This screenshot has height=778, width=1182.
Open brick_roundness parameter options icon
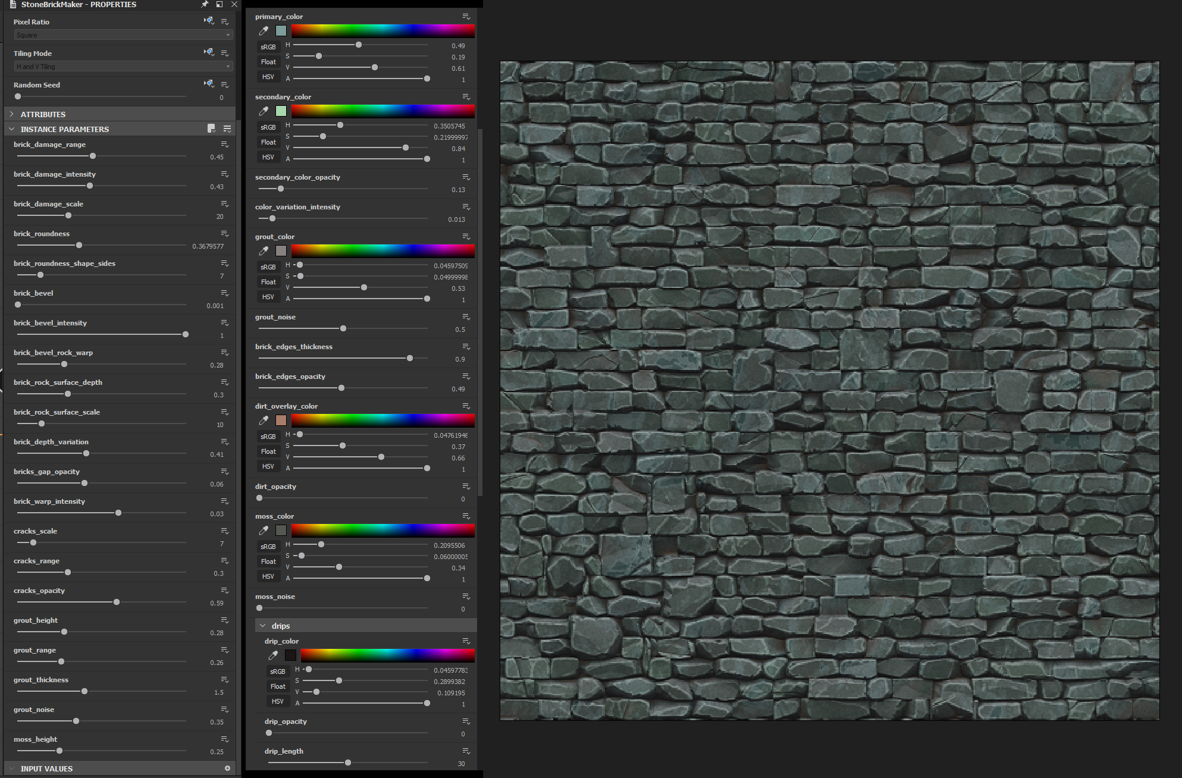click(x=225, y=234)
